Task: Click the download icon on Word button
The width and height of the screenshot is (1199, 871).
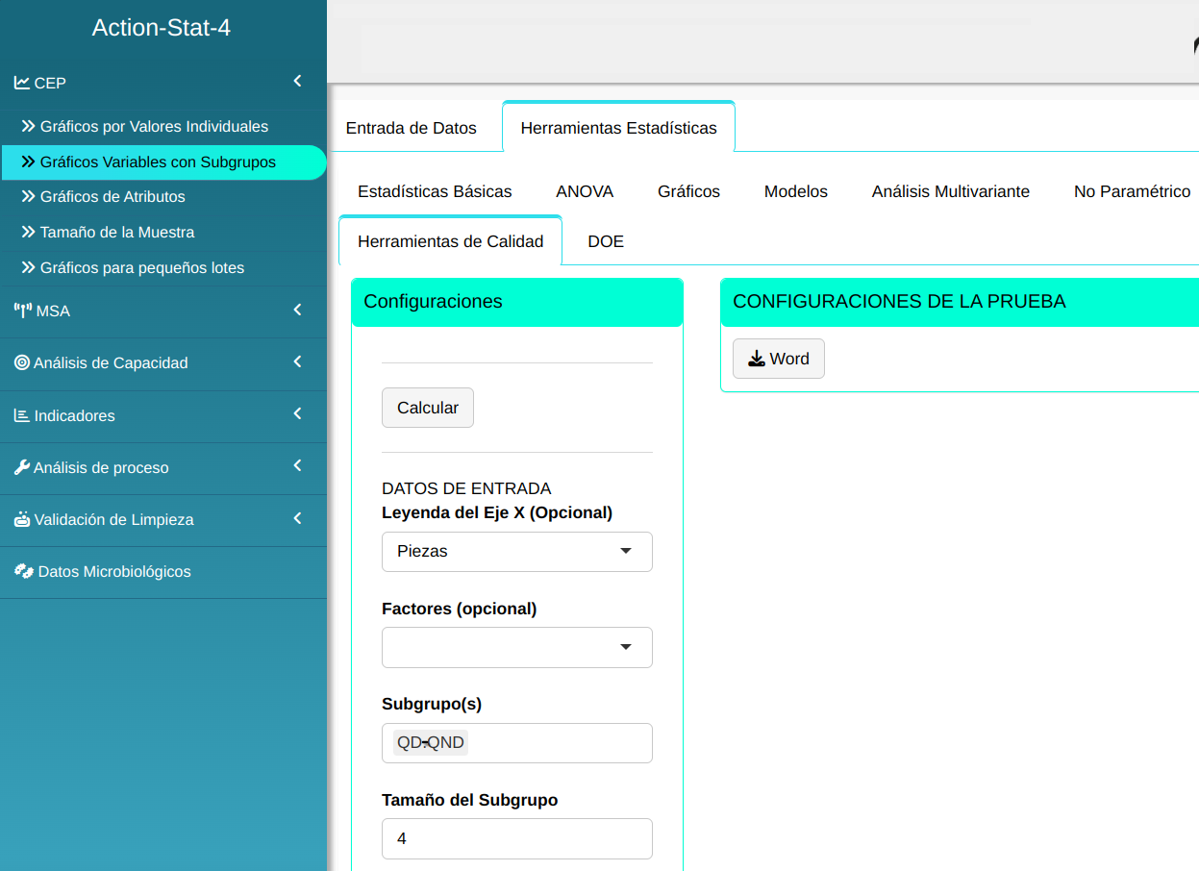Action: [x=757, y=359]
